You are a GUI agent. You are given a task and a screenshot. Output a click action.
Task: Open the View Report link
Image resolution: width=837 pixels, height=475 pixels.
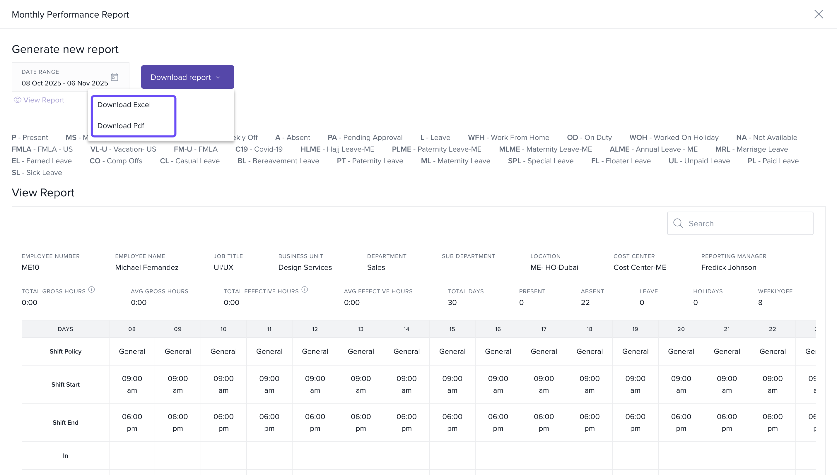tap(44, 100)
